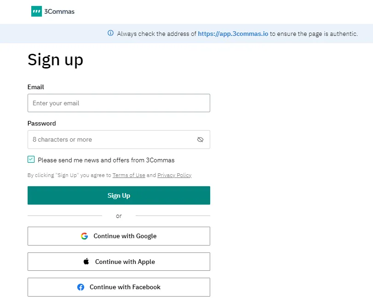Open the https://app.3commas.io link
Image resolution: width=373 pixels, height=303 pixels.
coord(233,34)
